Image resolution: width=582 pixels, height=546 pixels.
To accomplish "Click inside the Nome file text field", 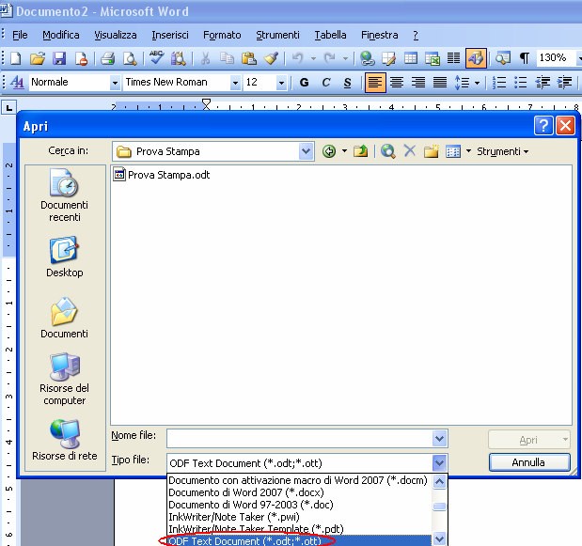I will tap(299, 439).
